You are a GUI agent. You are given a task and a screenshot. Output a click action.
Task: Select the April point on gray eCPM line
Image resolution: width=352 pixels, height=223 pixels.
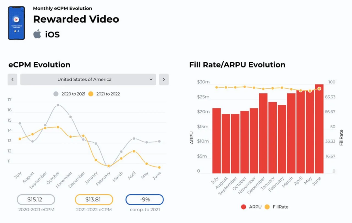click(134, 138)
